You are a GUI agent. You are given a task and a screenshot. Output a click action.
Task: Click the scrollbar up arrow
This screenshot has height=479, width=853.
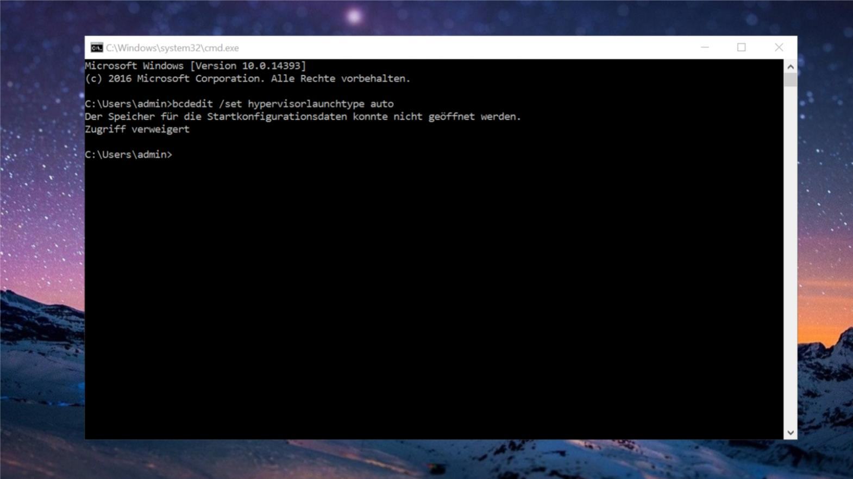pos(791,66)
